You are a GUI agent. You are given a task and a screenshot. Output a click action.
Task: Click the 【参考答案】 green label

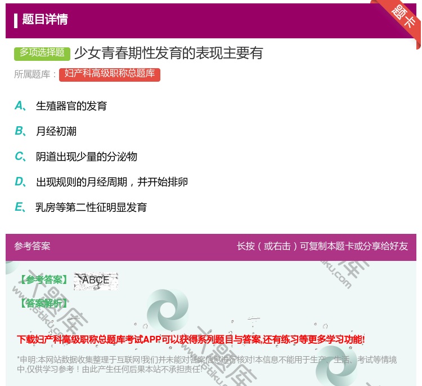[44, 280]
